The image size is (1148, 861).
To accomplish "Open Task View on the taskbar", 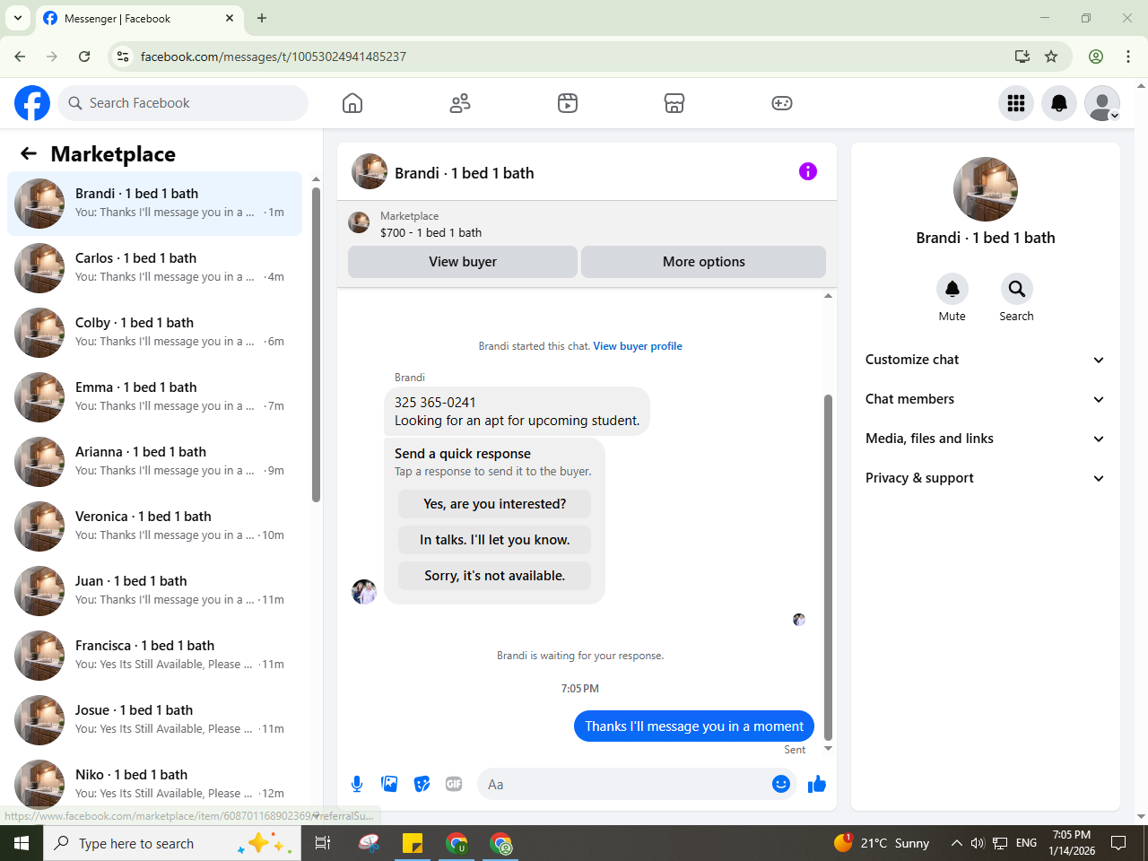I will (x=323, y=843).
